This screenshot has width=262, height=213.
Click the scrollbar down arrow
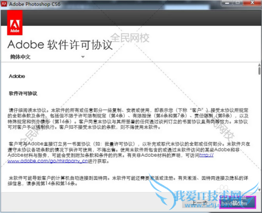(x=259, y=189)
